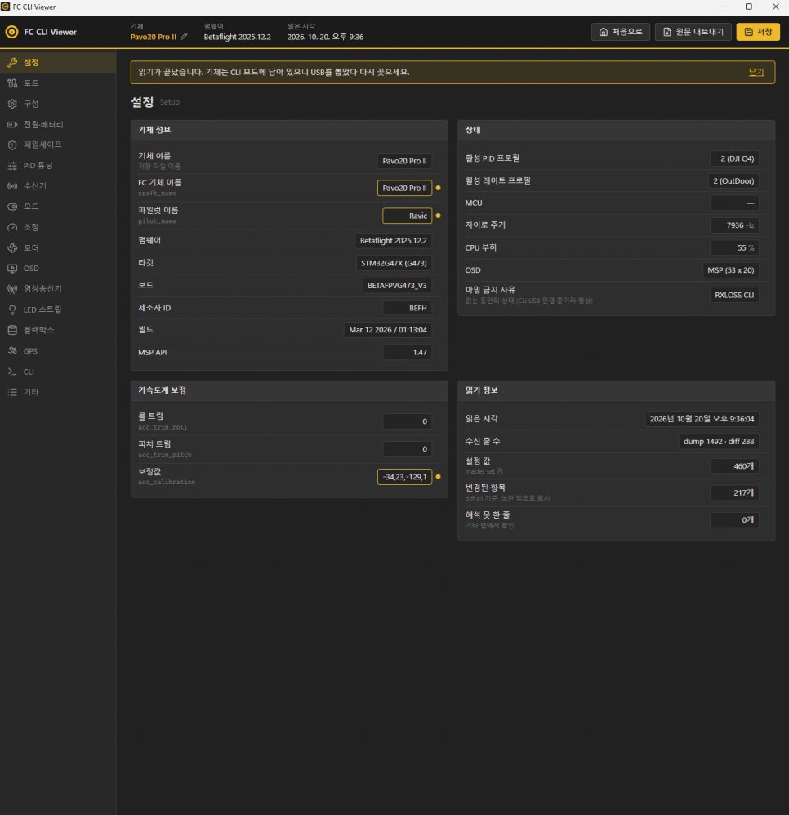Click the board value BETAFPVG473_V3
This screenshot has height=815, width=789.
[397, 285]
